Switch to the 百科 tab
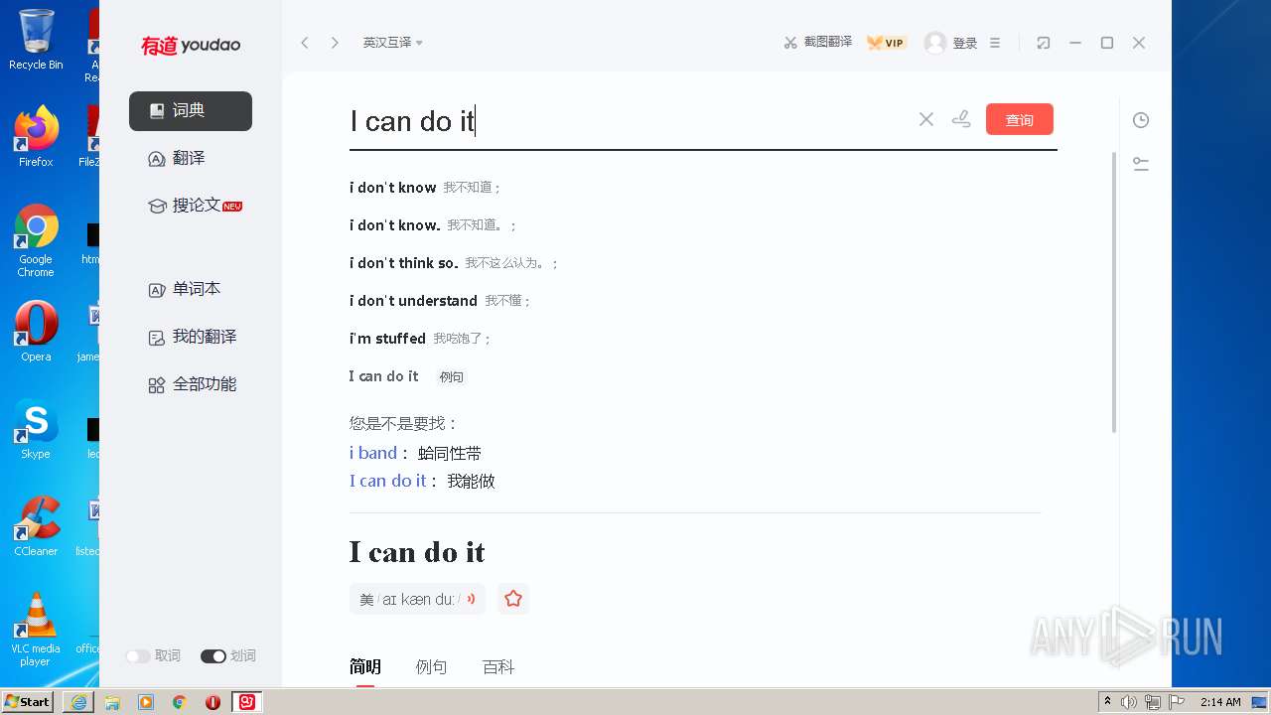Image resolution: width=1271 pixels, height=715 pixels. coord(498,667)
